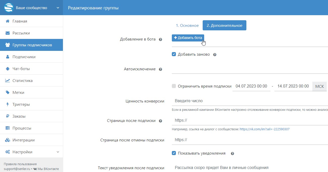328x172 pixels.
Task: Open the Автоисключение selection field
Action: (249, 69)
